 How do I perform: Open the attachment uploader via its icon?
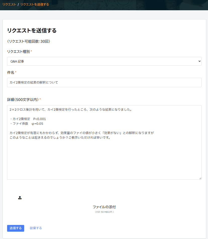pos(20,198)
